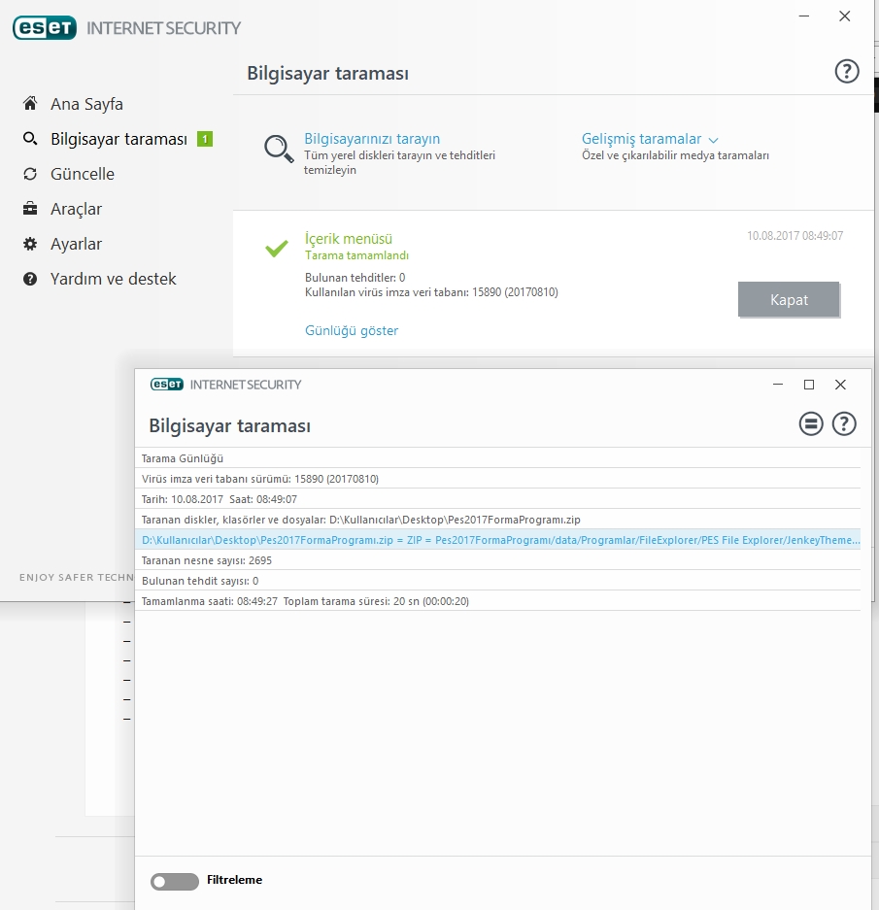Click the chevron next to Gelişmiş taramalar

pyautogui.click(x=714, y=140)
